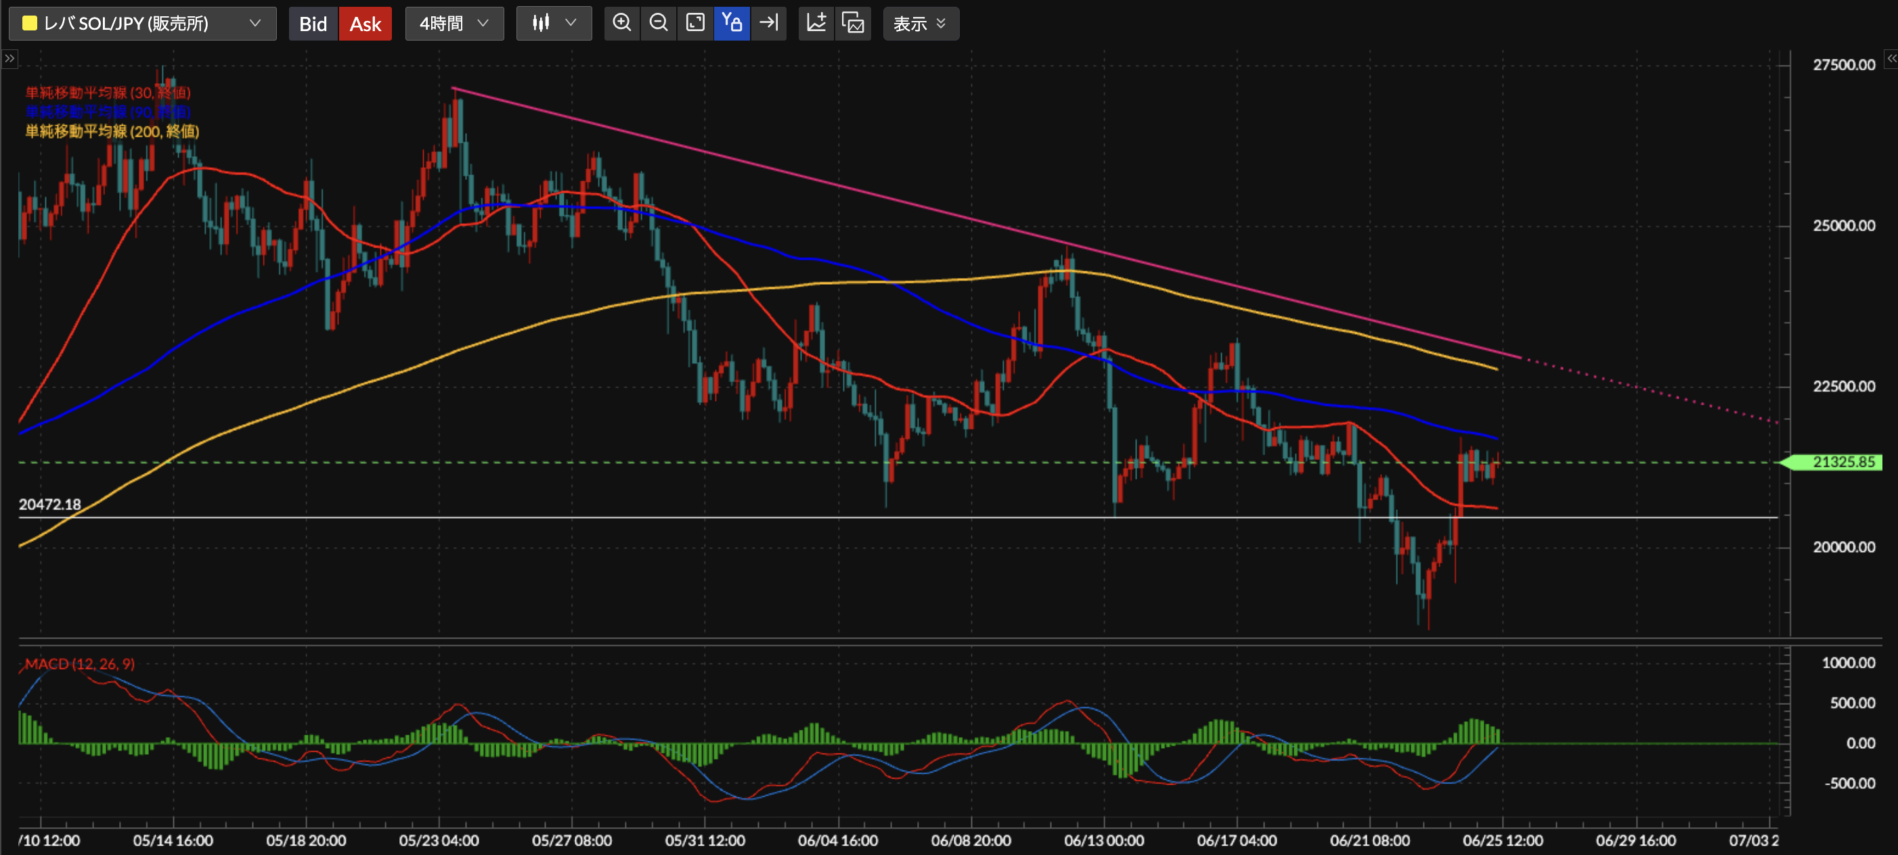Click the 06/29 16:00 time axis label

point(1635,840)
